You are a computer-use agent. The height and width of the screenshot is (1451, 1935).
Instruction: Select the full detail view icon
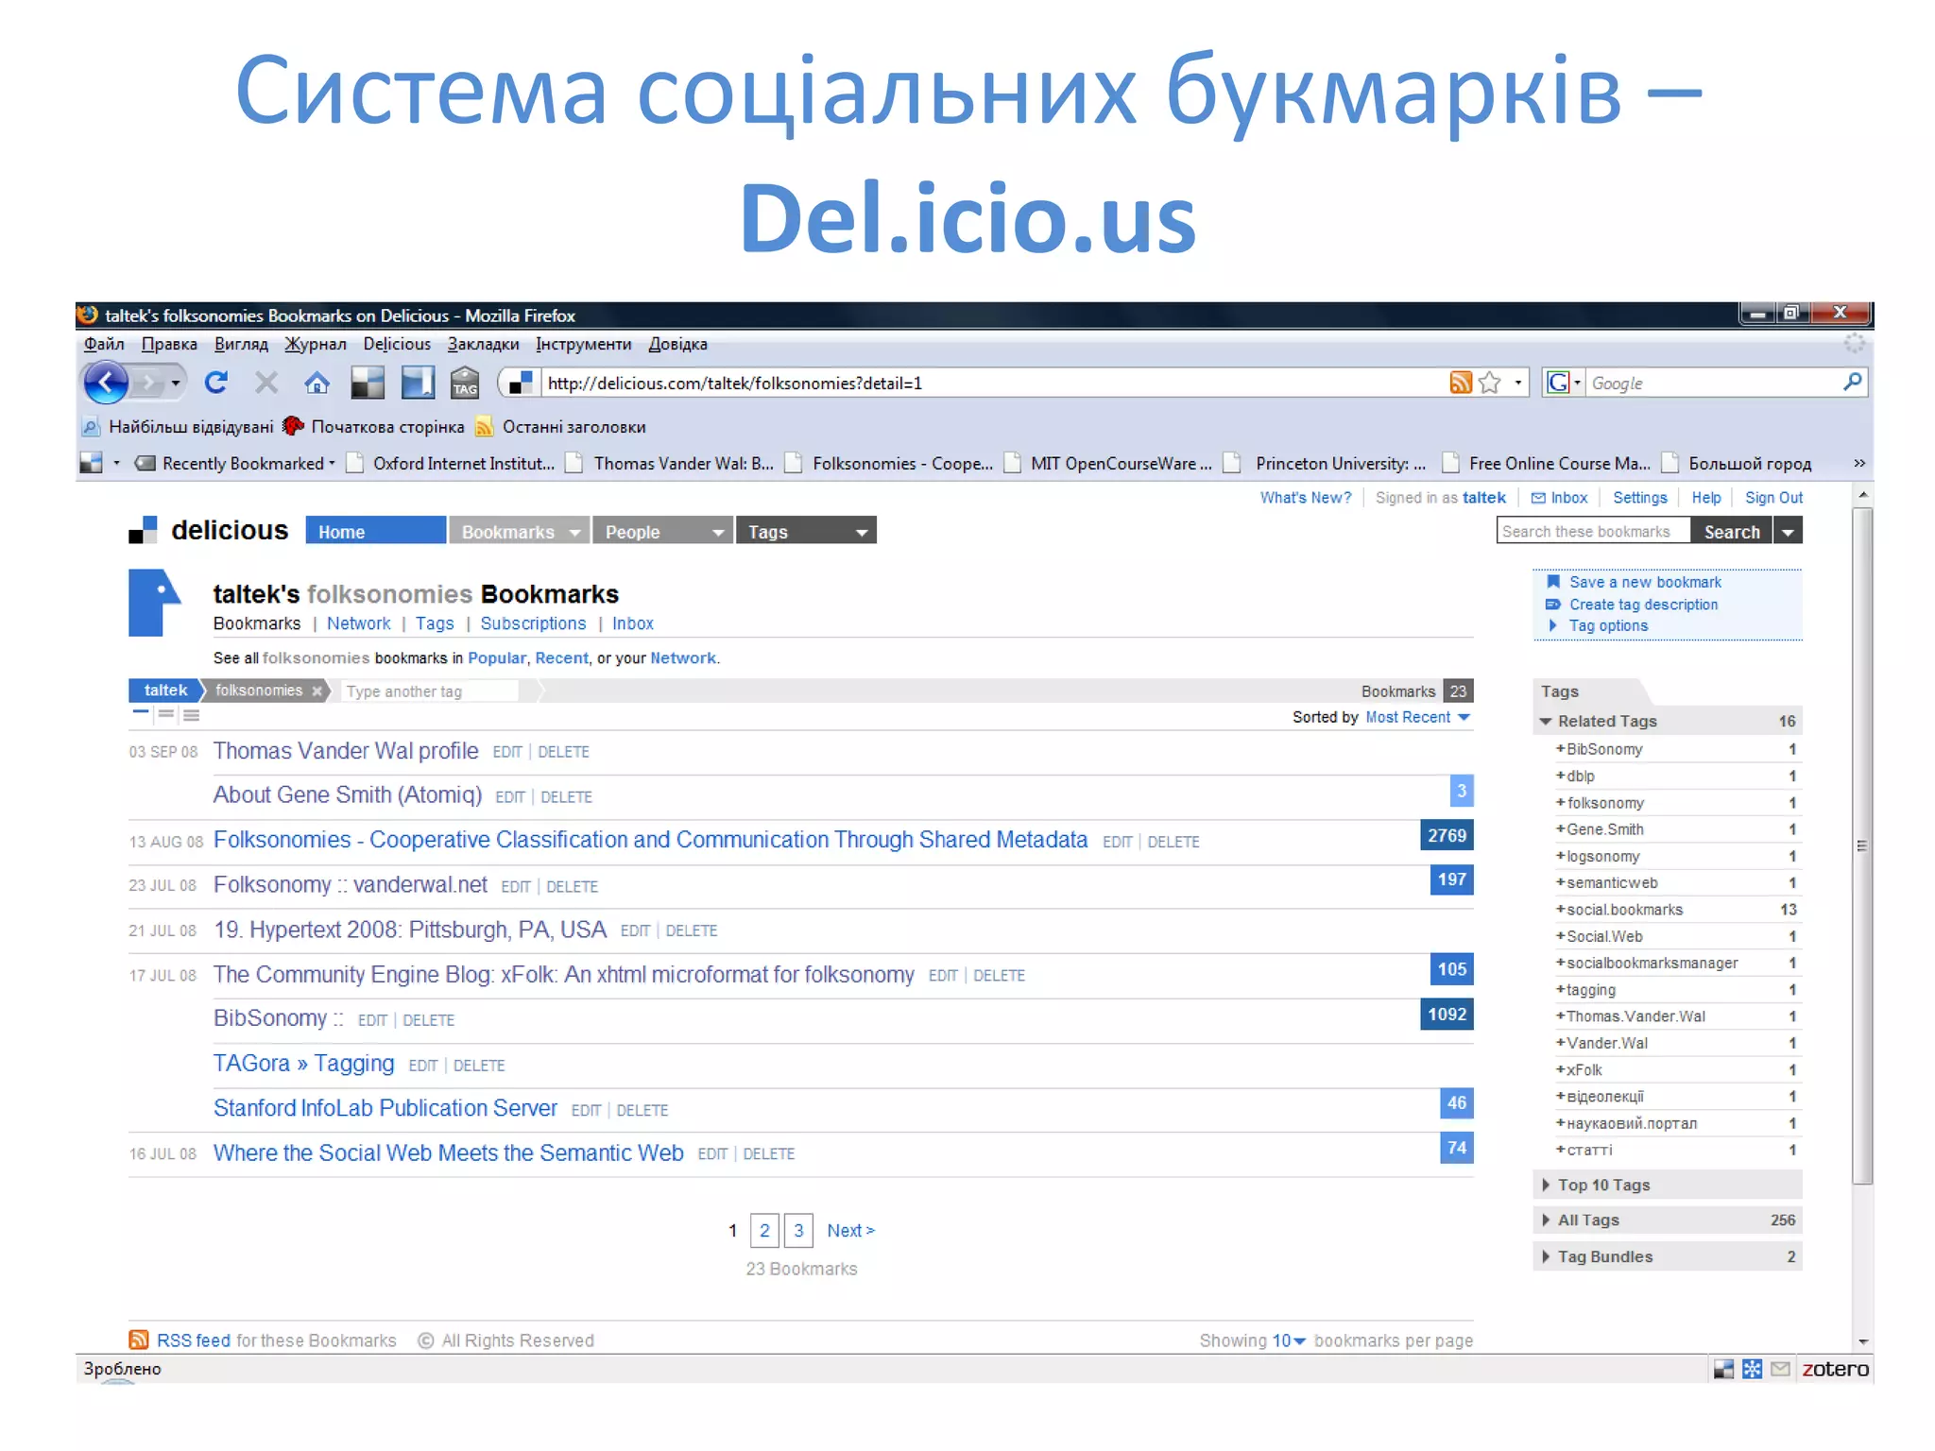click(192, 715)
